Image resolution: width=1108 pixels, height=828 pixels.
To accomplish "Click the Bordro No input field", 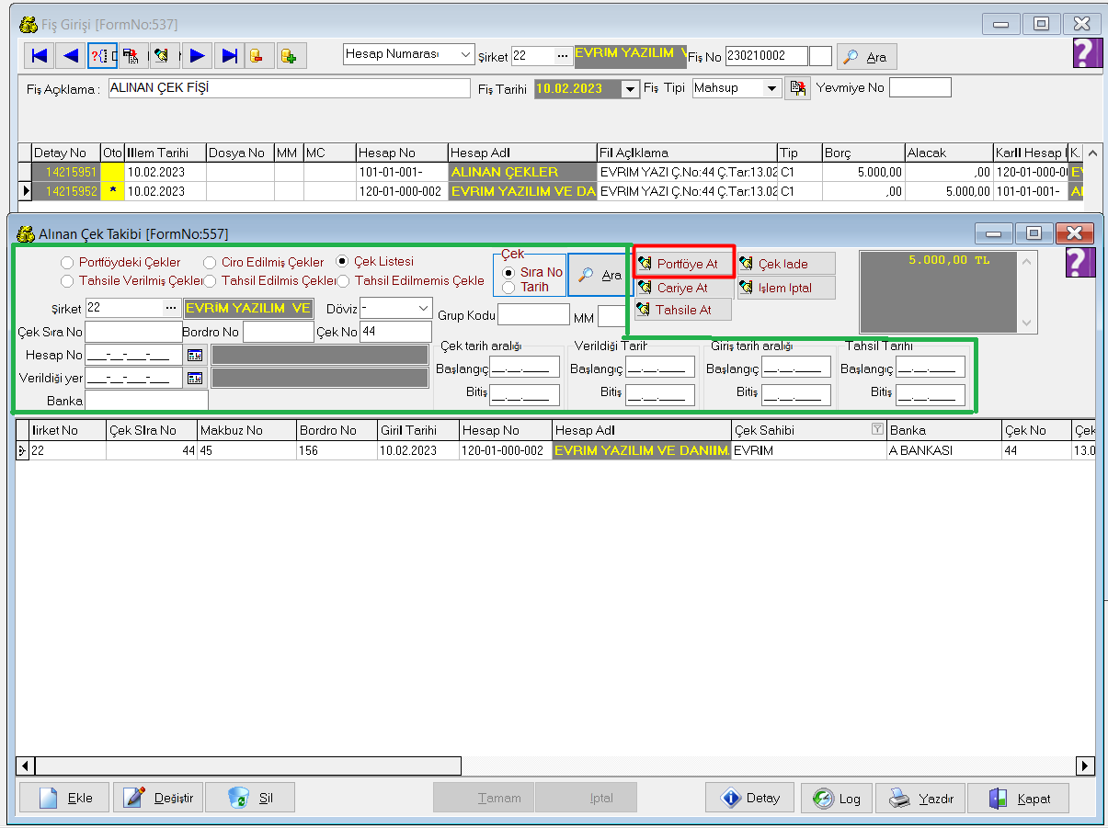I will [279, 332].
